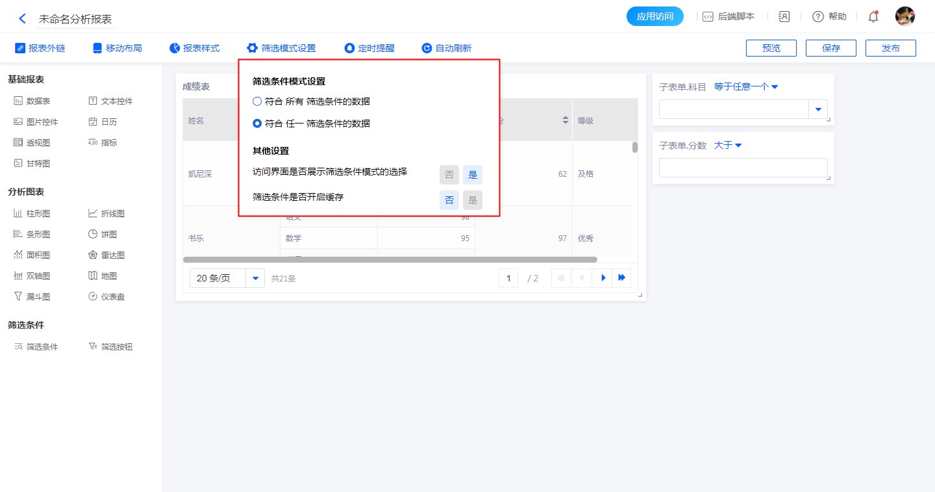
Task: Click the user avatar picture
Action: tap(904, 16)
